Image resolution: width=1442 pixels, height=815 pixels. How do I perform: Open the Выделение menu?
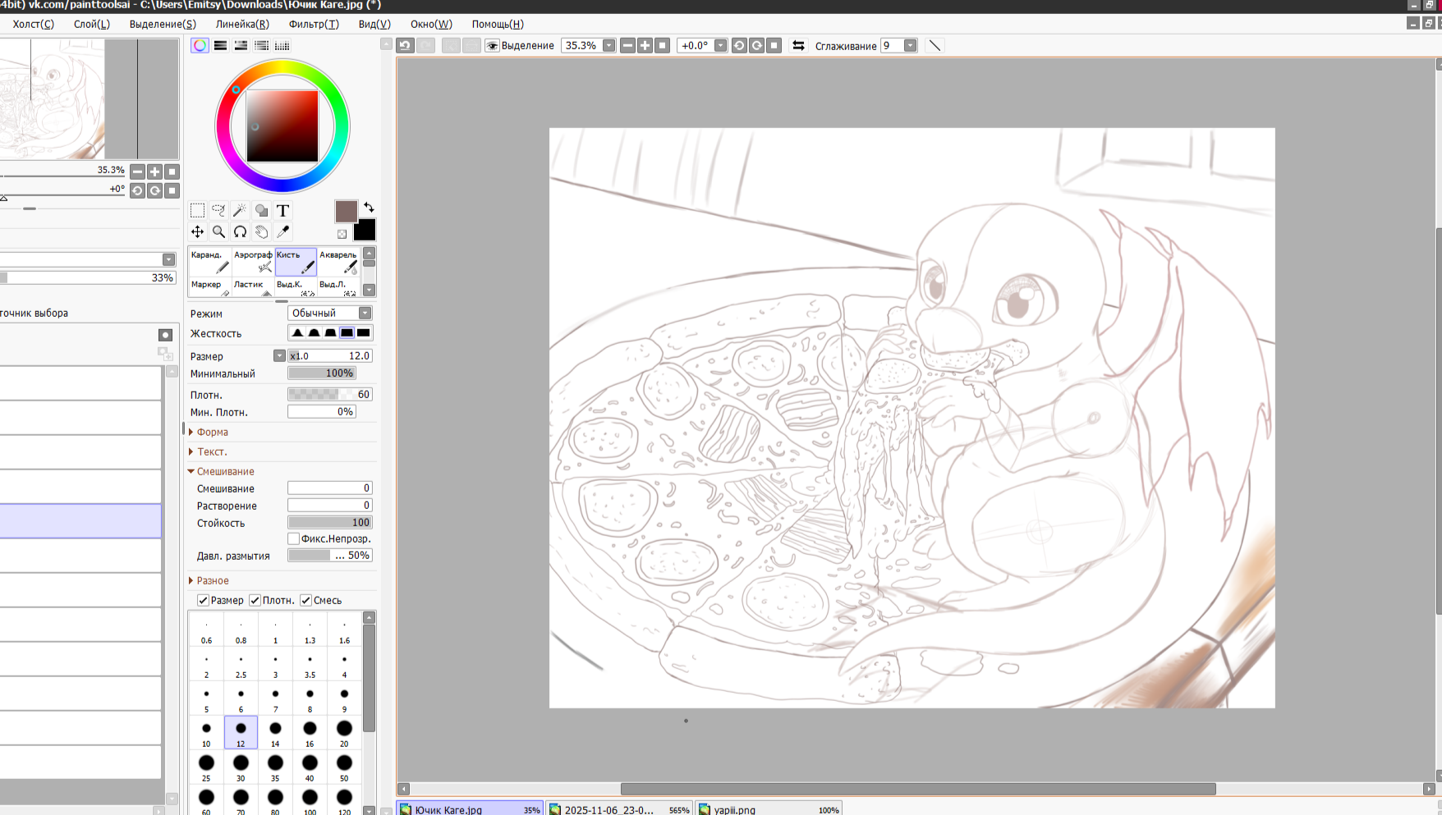(163, 24)
